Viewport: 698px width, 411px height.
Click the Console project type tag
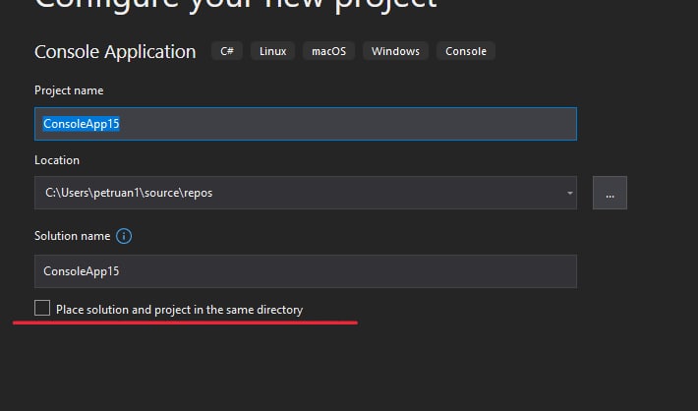click(466, 51)
